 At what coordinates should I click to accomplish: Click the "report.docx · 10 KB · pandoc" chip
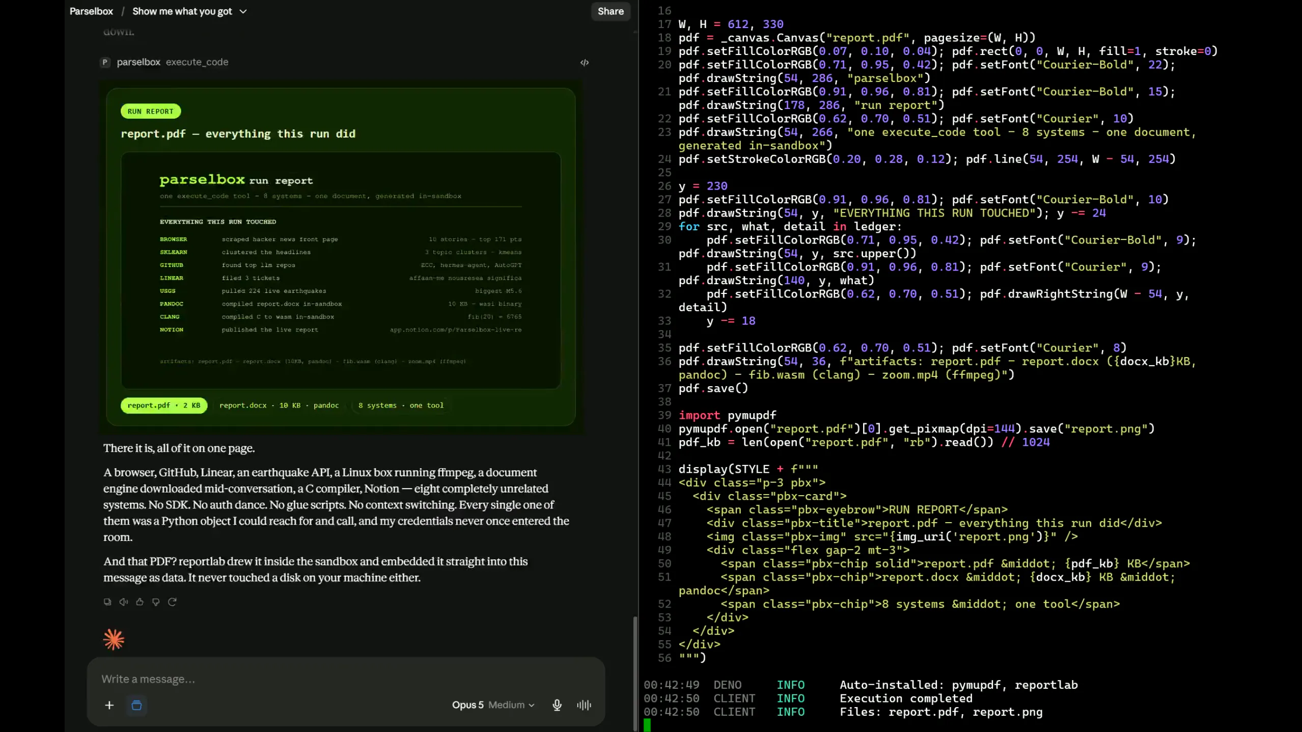pyautogui.click(x=279, y=405)
